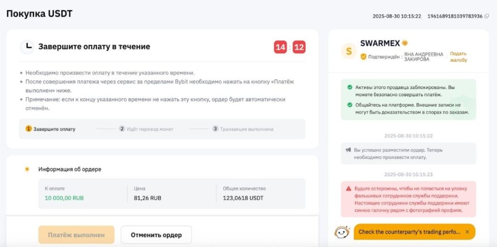Click the chat assistant mascot icon
This screenshot has height=247, width=497.
click(342, 232)
